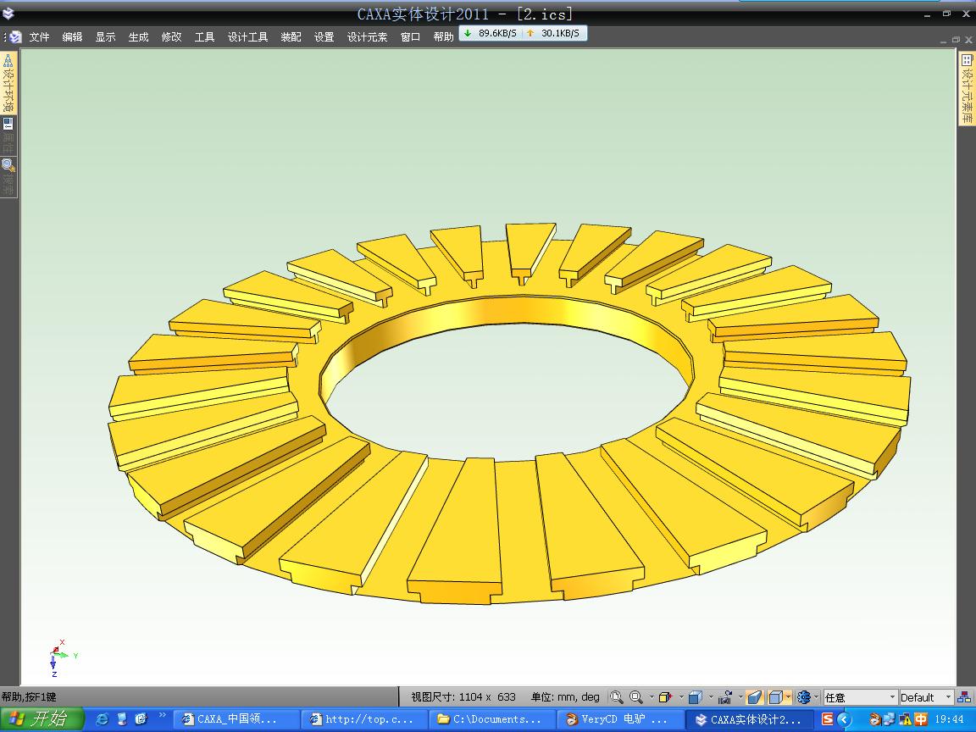Open the 任意 selection dropdown

pos(860,697)
